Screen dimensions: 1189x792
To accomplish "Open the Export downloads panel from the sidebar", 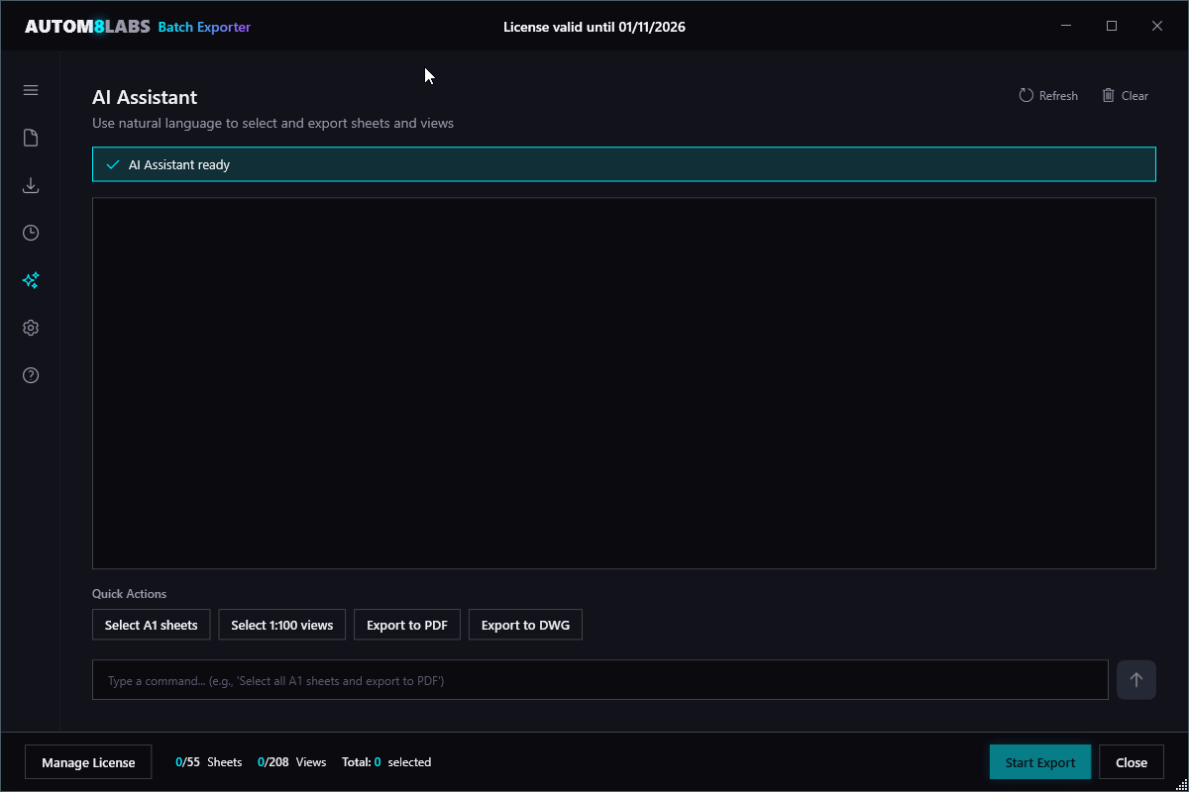I will pyautogui.click(x=30, y=185).
